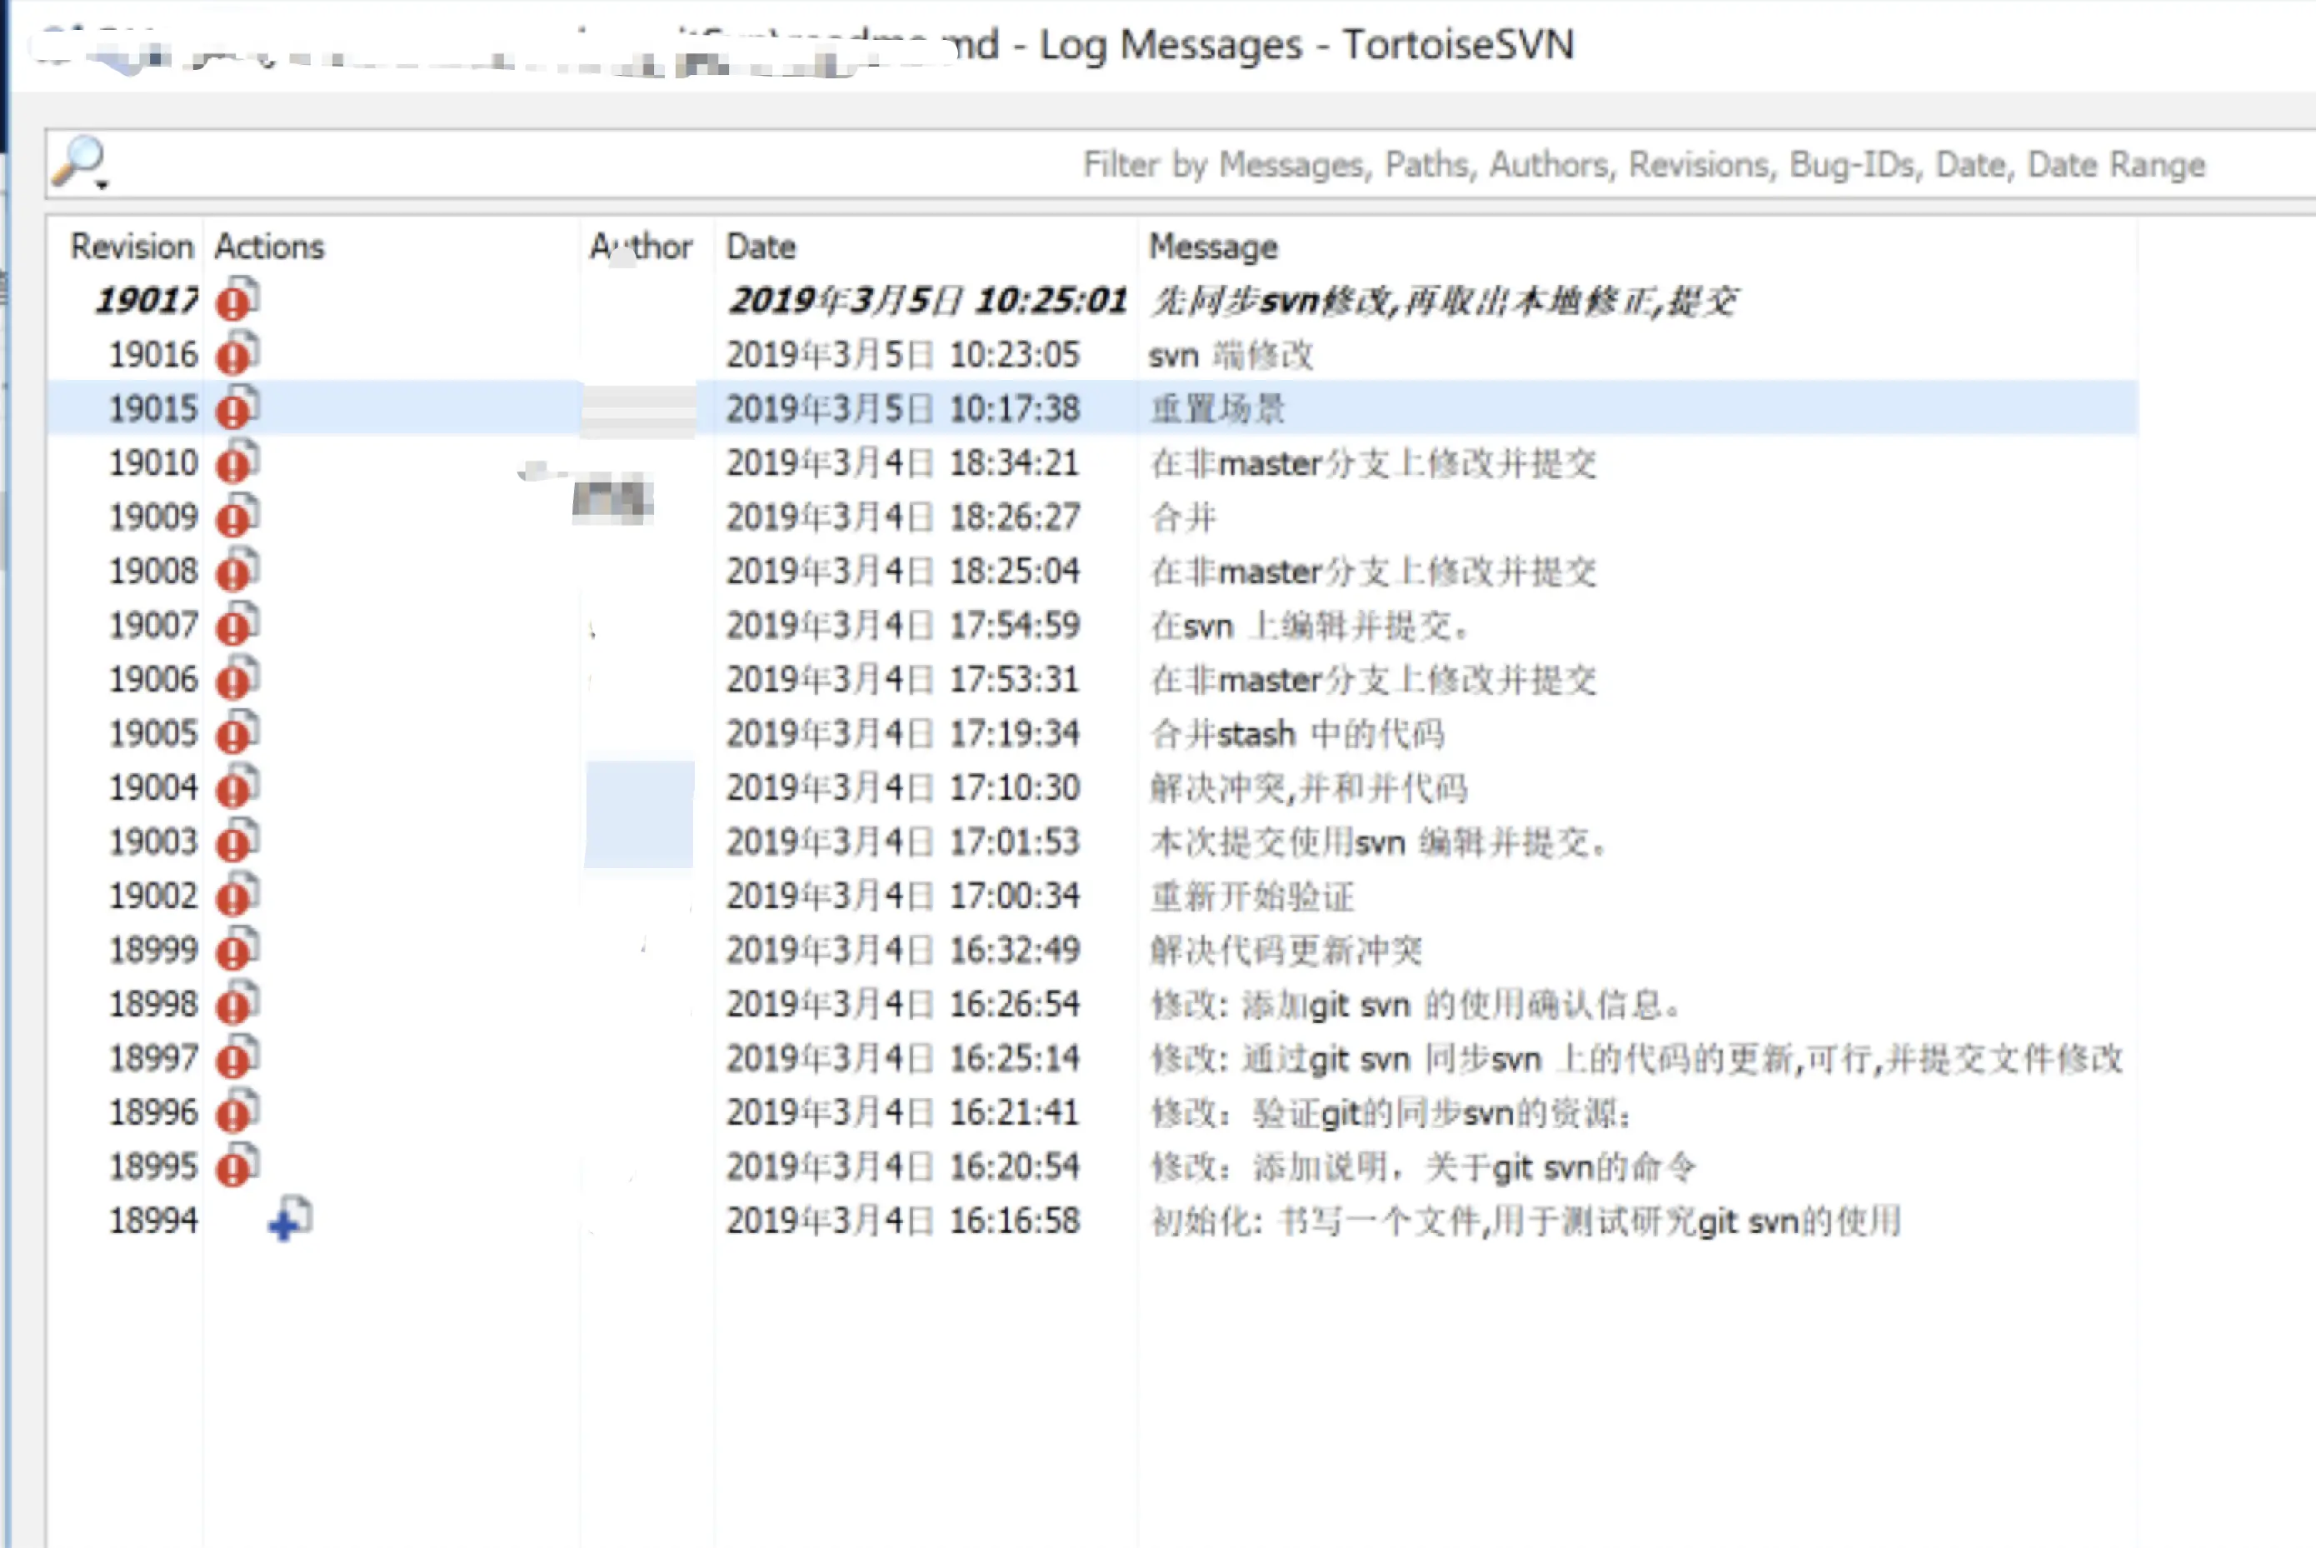The image size is (2316, 1548).
Task: Click modified action icon on revision 19005
Action: 237,733
